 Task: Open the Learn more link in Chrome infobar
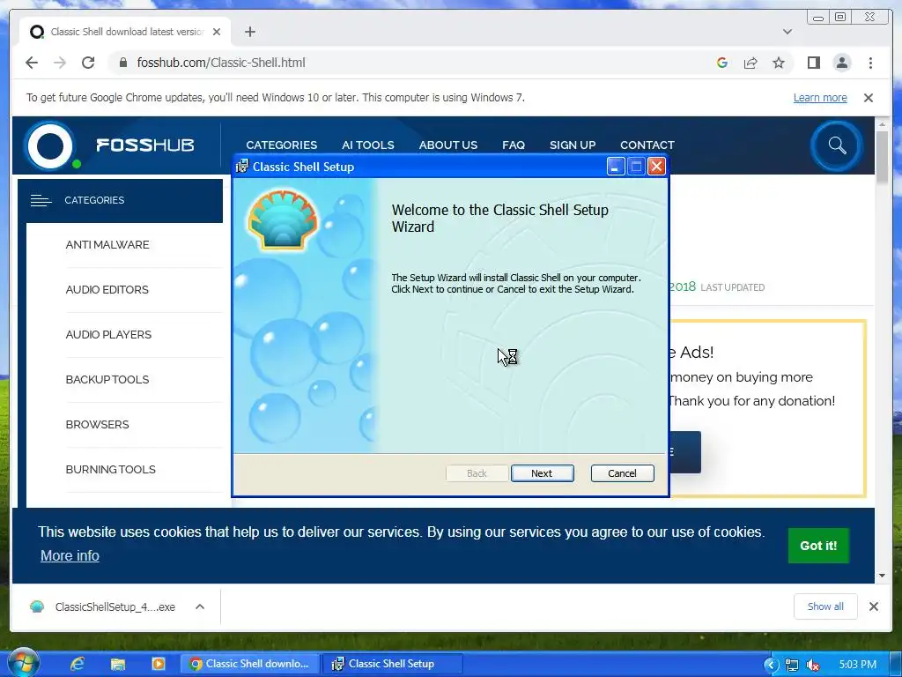coord(820,97)
